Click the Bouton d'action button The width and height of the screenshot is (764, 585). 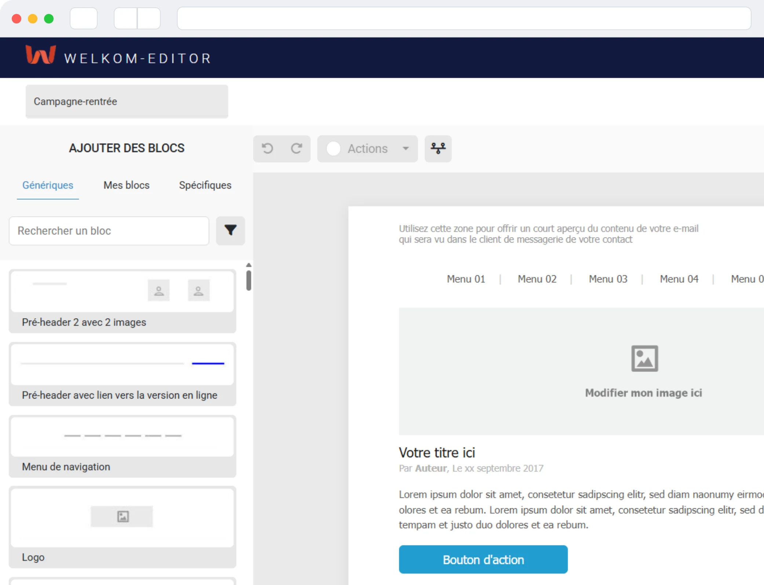click(483, 560)
